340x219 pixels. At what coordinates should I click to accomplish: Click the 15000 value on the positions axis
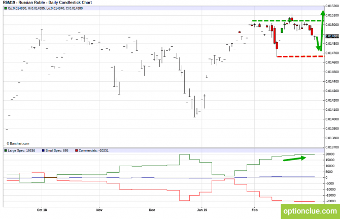tap(330, 160)
